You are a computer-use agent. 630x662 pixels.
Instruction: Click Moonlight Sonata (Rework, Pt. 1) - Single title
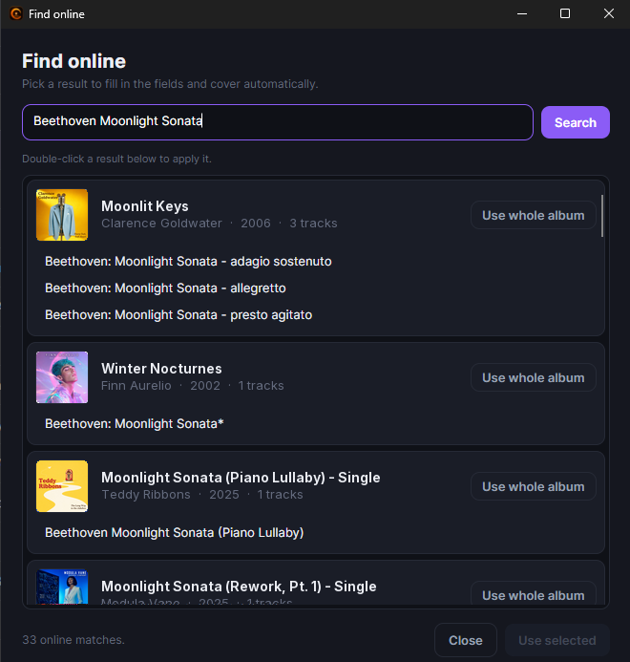239,587
